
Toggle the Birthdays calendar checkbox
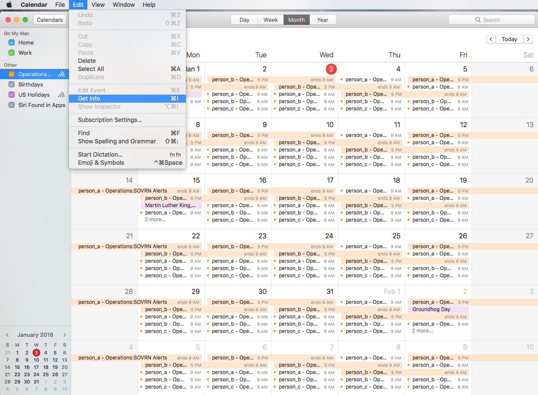point(12,84)
